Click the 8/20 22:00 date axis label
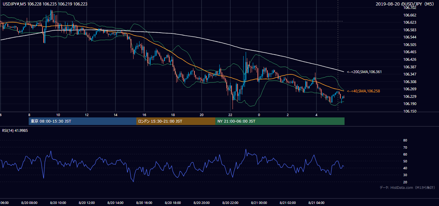The width and height of the screenshot is (439, 206). pyautogui.click(x=230, y=203)
